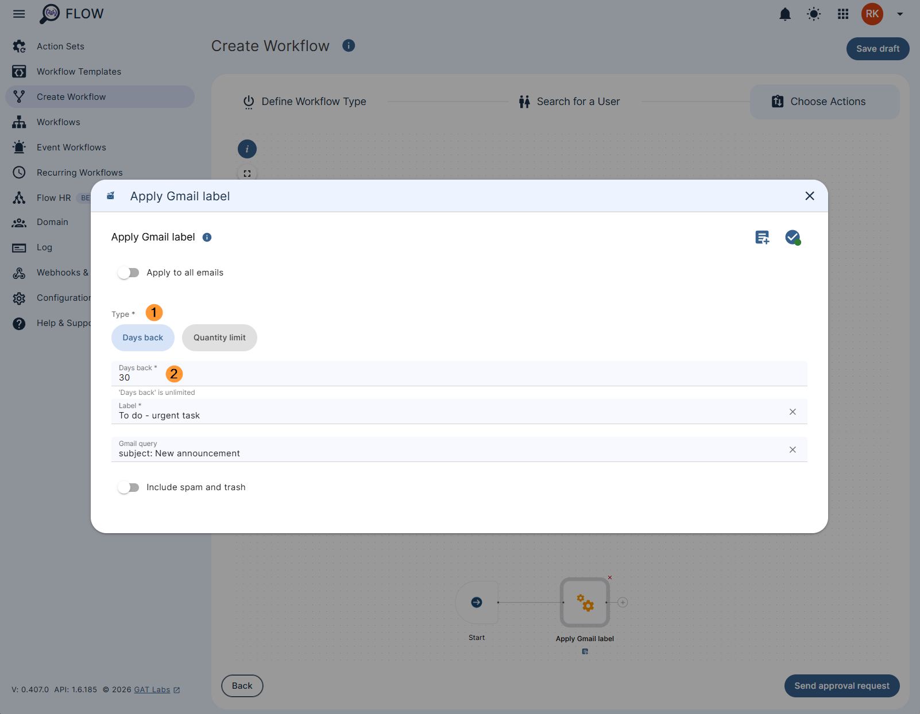Select the Quantity limit type option

coord(219,337)
